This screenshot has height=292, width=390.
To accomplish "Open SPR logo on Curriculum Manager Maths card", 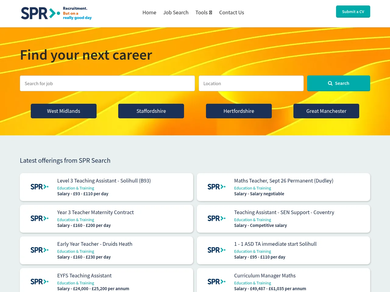I will [217, 282].
